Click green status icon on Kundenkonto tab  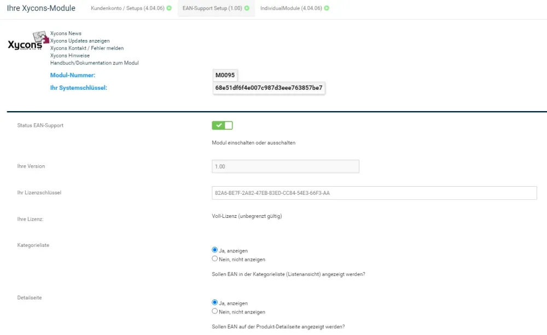point(169,8)
